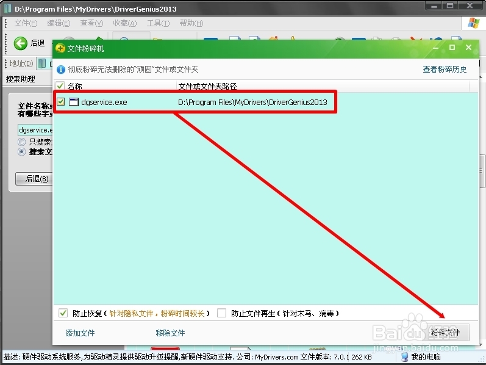Click the 添加文件 link
486x365 pixels.
click(x=80, y=333)
